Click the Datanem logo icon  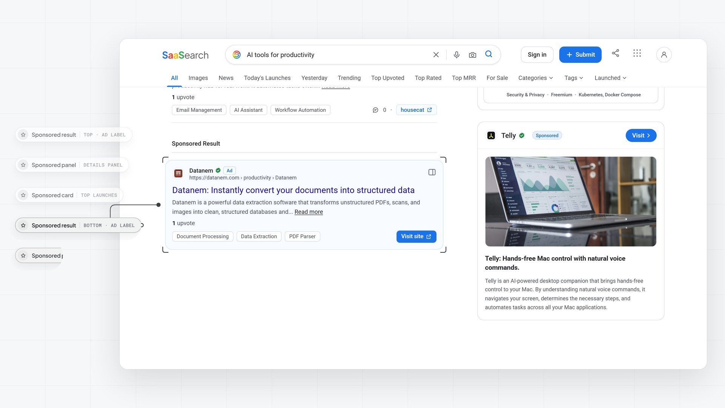click(178, 173)
